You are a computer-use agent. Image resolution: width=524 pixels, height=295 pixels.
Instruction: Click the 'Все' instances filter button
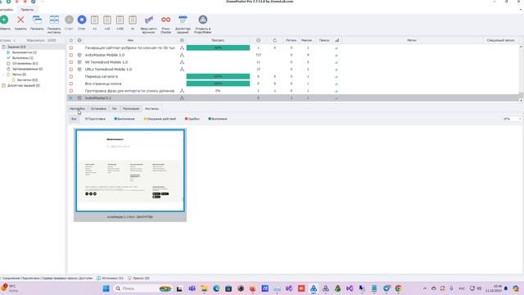point(74,119)
